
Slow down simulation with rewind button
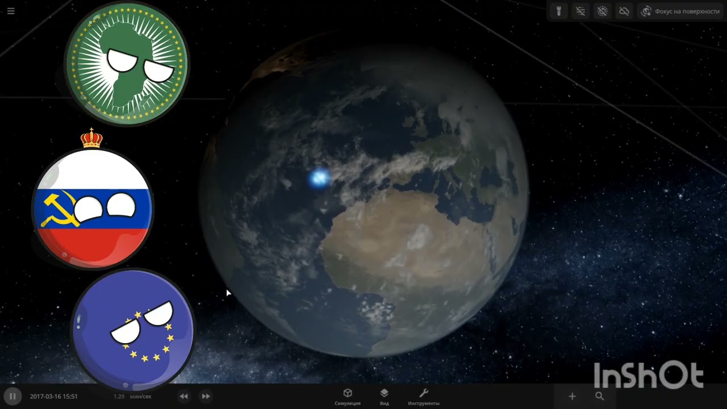coord(183,396)
